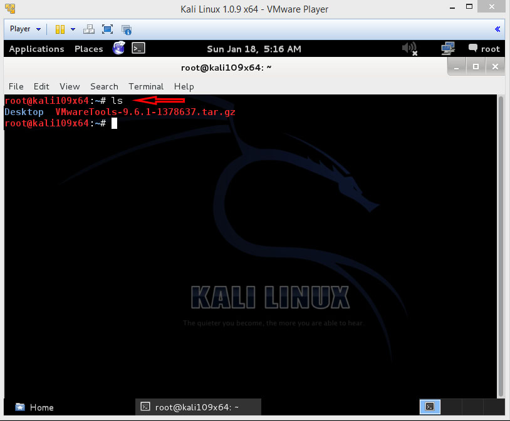Screen dimensions: 510x421
Task: Close the root@kali109x64 terminal window
Action: (496, 67)
